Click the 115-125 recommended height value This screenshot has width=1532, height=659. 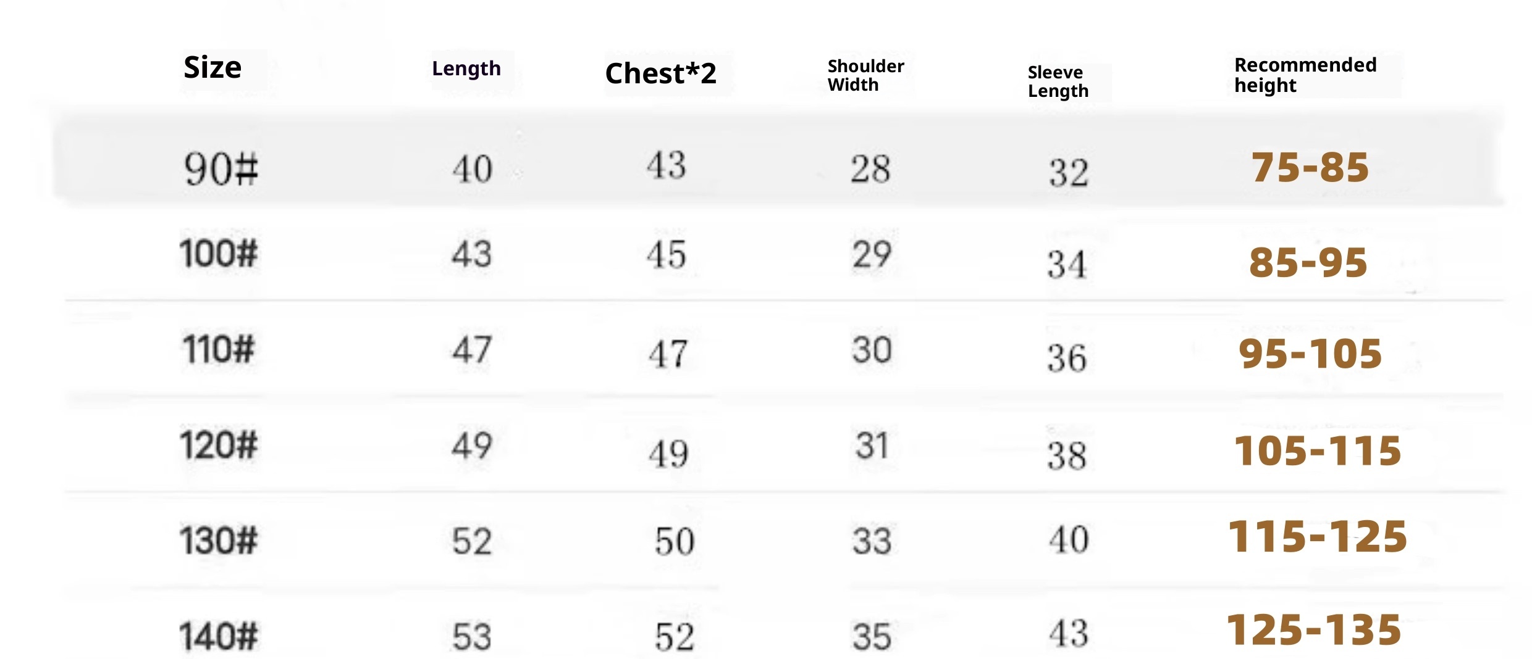[1317, 536]
